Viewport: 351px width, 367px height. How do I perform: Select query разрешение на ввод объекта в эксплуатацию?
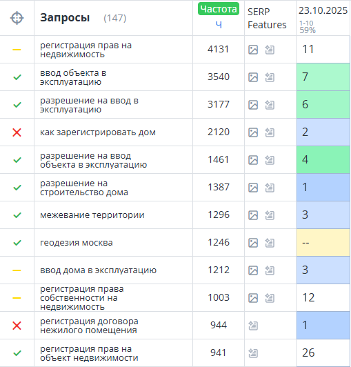(x=93, y=160)
